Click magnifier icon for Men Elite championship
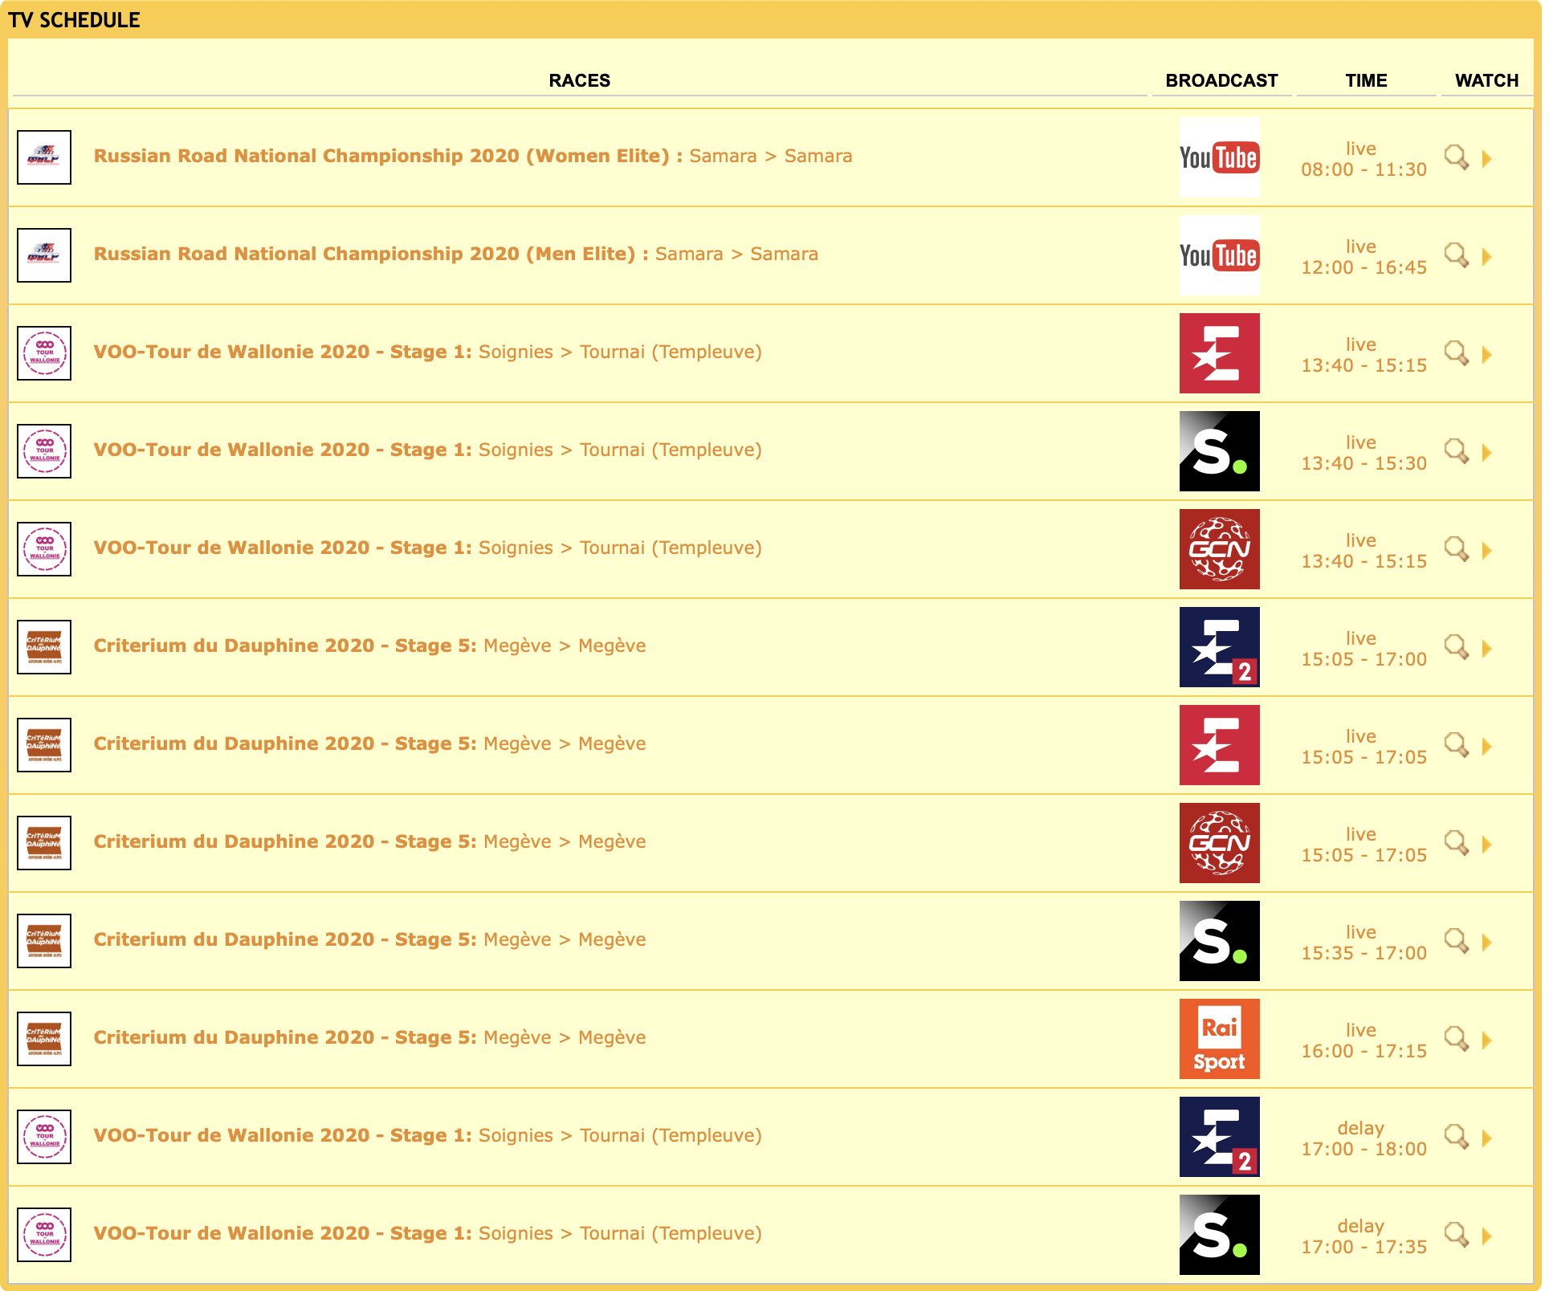 [x=1455, y=255]
